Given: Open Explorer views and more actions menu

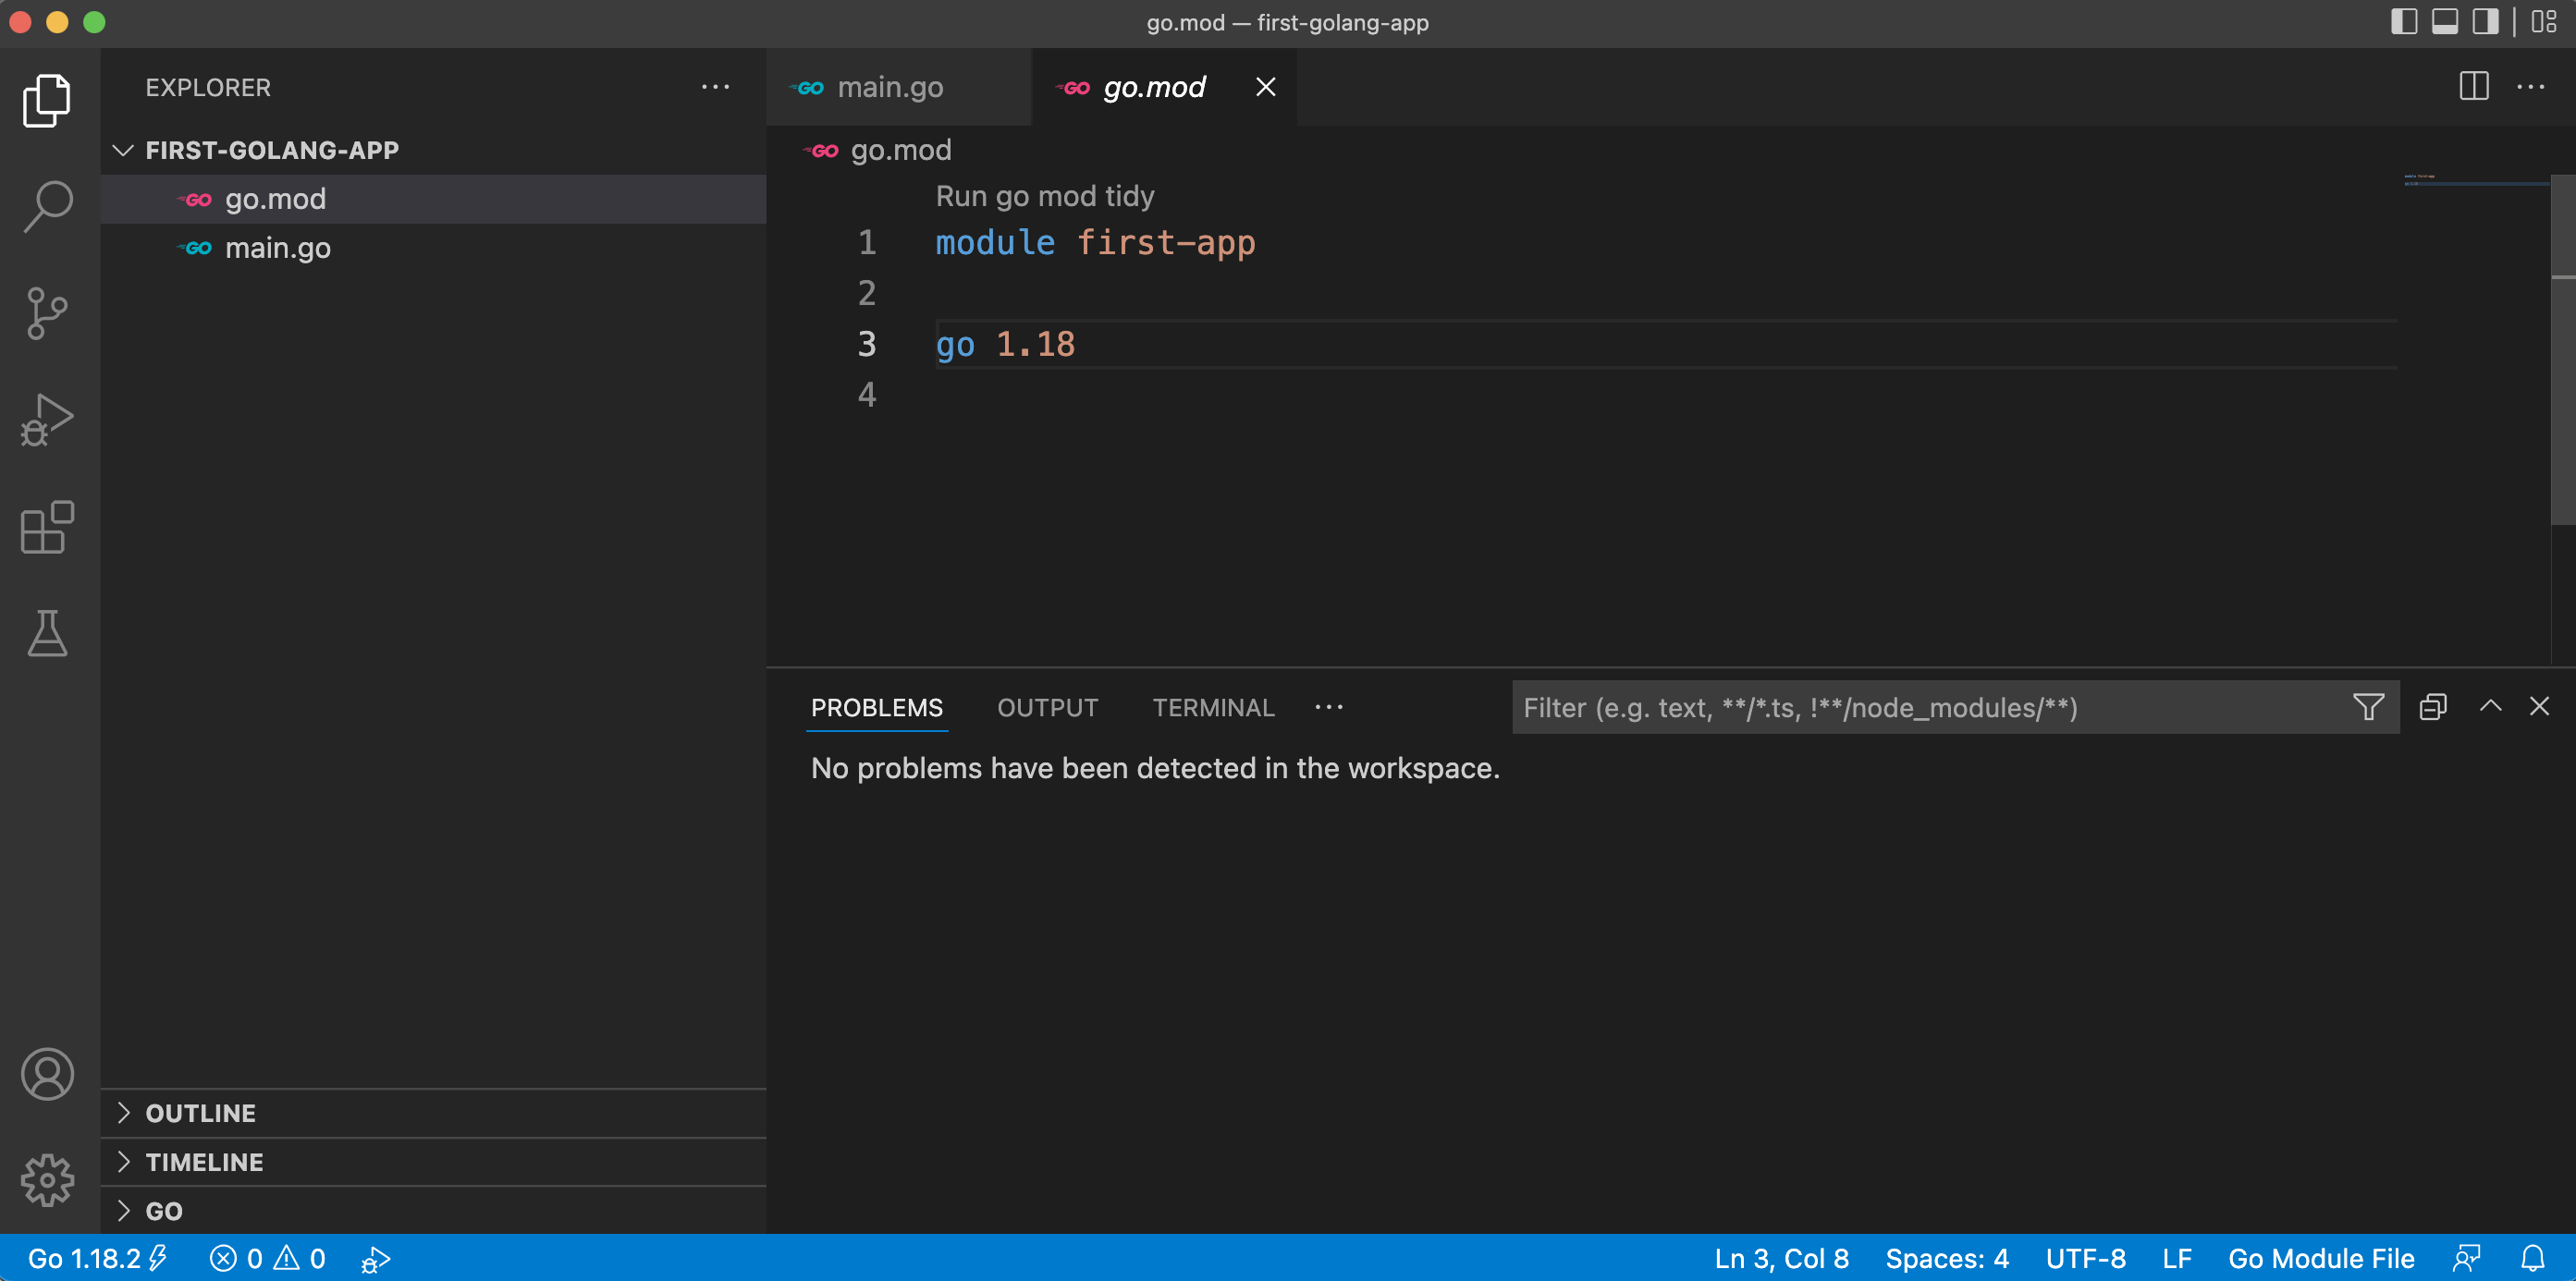Looking at the screenshot, I should [715, 87].
